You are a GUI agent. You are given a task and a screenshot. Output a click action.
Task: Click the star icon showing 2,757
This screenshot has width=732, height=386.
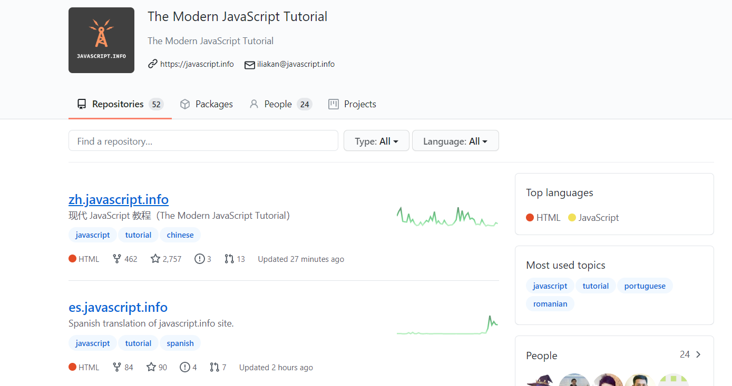[x=155, y=259]
